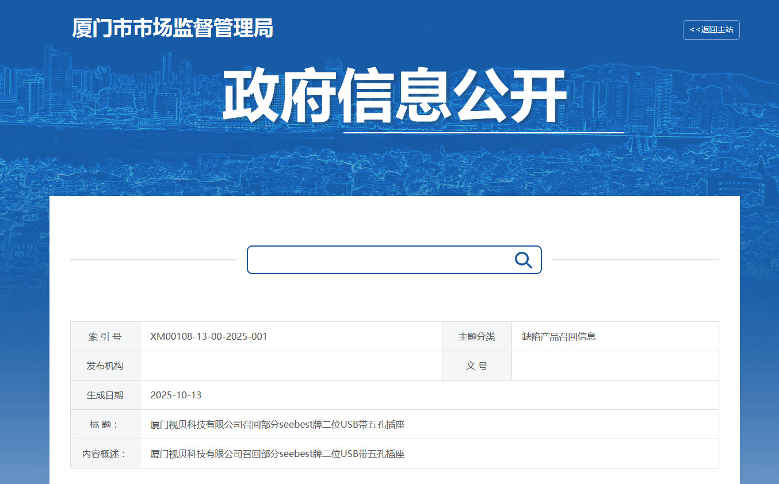The image size is (779, 484).
Task: Click the 主题分类 label cell
Action: [x=476, y=336]
